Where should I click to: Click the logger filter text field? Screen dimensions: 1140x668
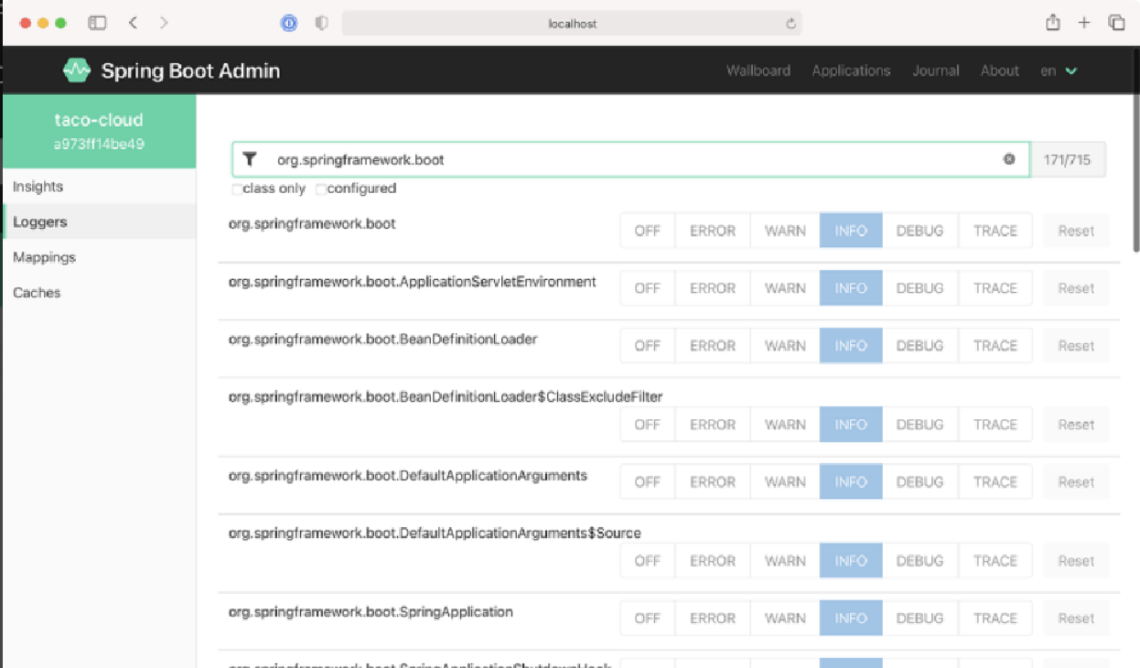(631, 159)
